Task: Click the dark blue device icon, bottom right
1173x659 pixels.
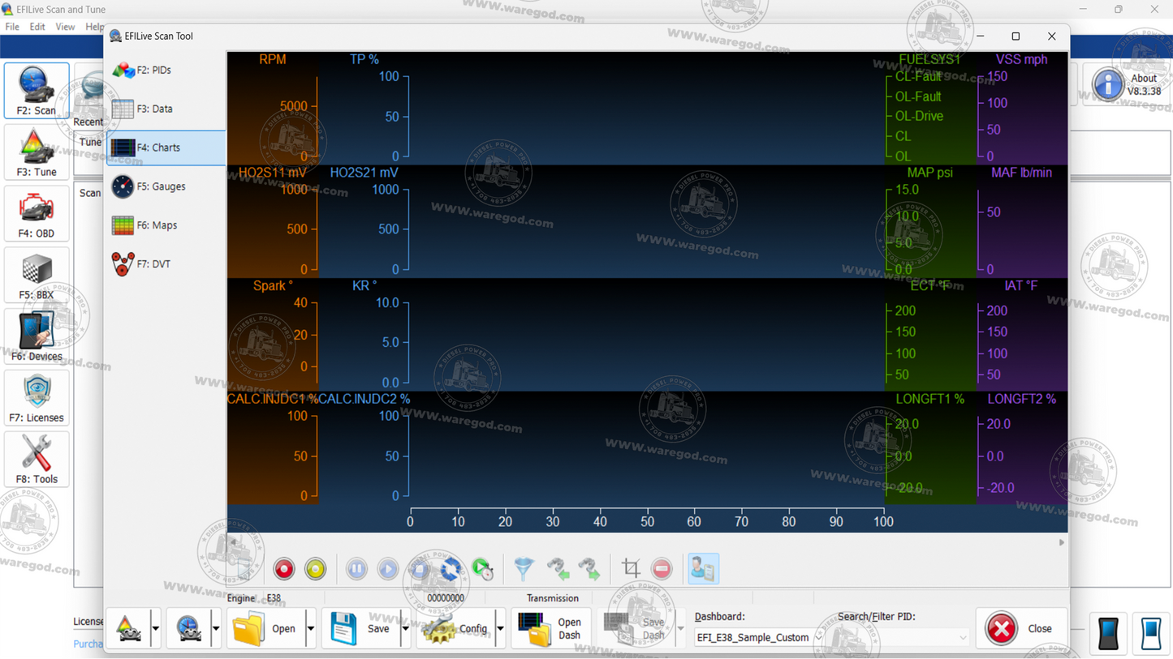Action: (x=1109, y=633)
